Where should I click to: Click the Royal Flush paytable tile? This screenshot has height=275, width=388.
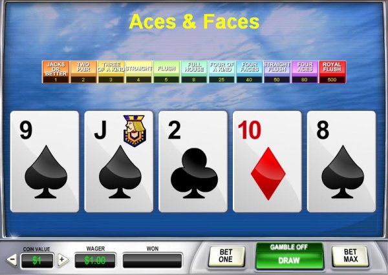332,72
